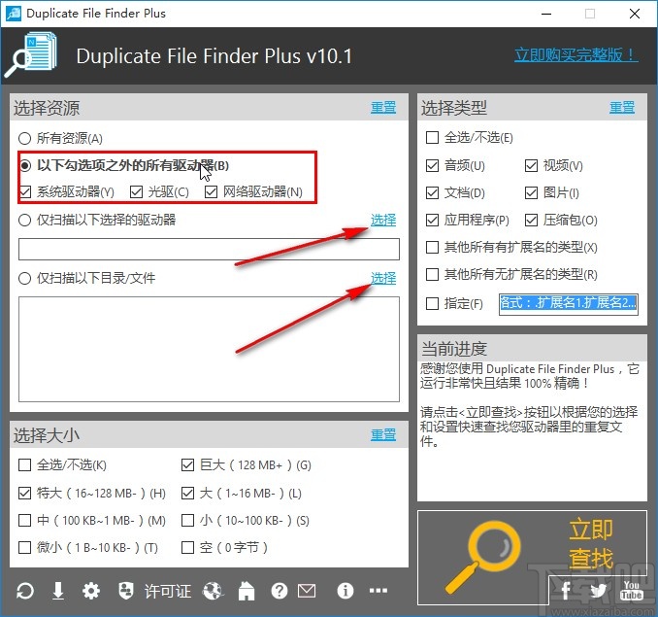Click 重置 link in 选择类型 panel

click(622, 108)
